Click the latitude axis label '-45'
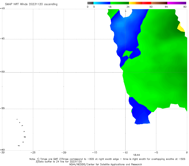The image size is (189, 166). [x=2, y=39]
